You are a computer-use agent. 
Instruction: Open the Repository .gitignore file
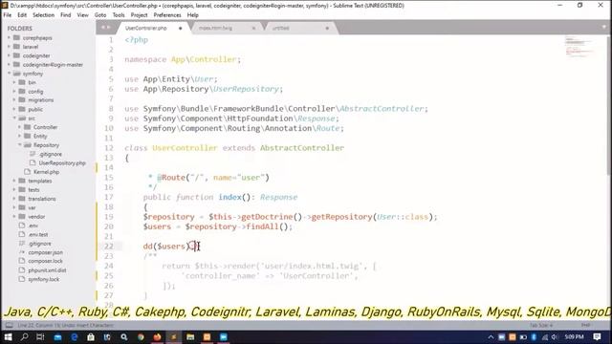click(x=51, y=154)
